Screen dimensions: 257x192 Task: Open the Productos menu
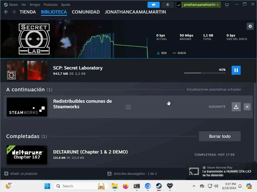(x=50, y=4)
